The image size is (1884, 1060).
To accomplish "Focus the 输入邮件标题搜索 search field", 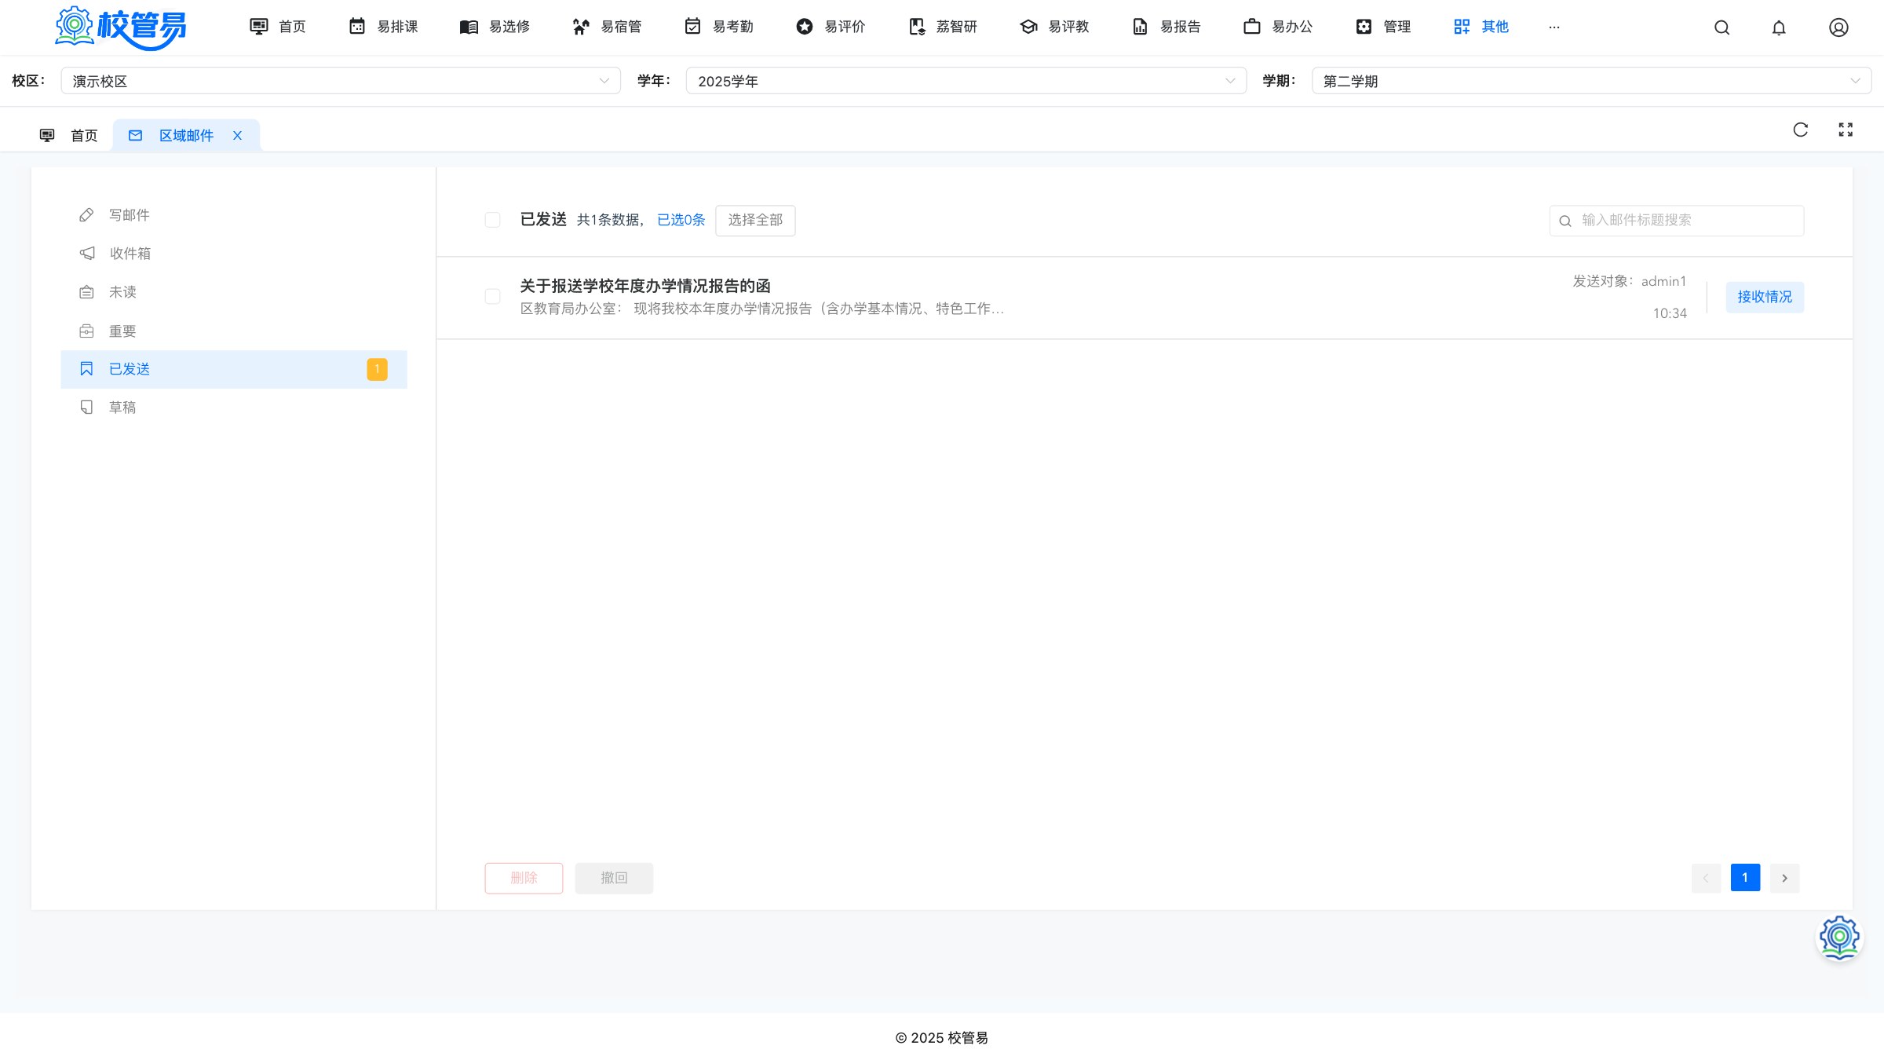I will click(1677, 221).
